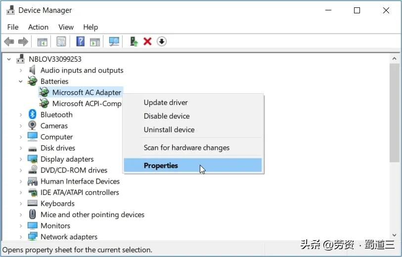Choose Update driver from context menu

193,102
